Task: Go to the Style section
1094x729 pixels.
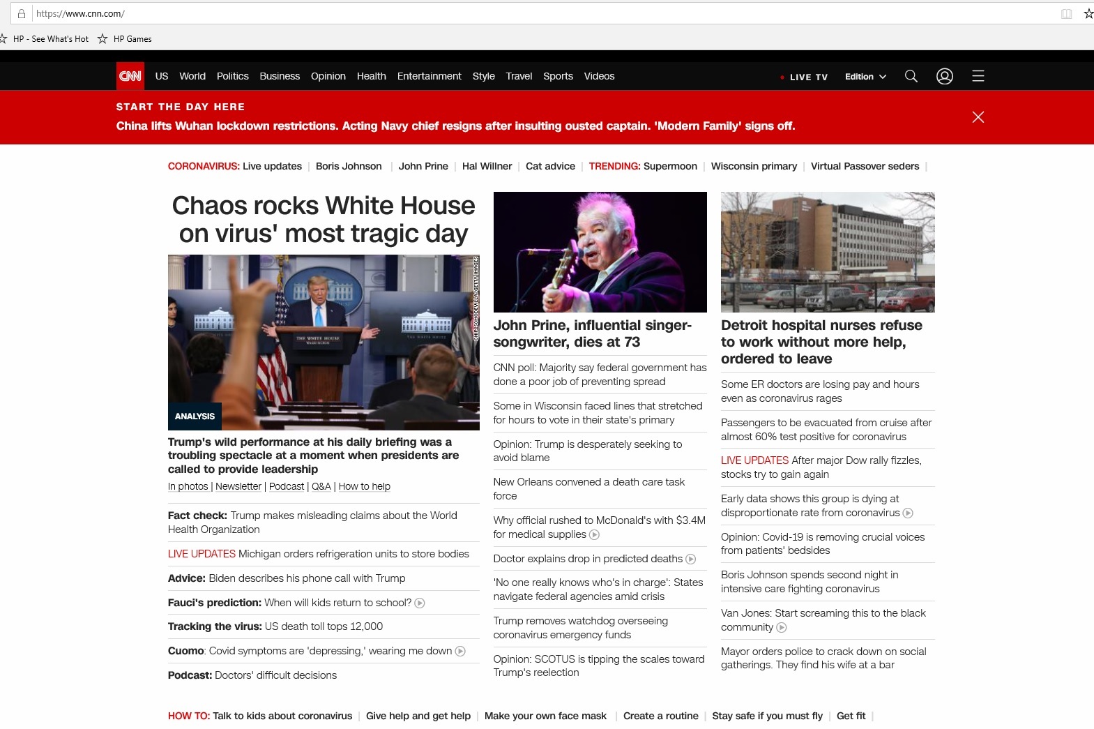Action: (484, 76)
